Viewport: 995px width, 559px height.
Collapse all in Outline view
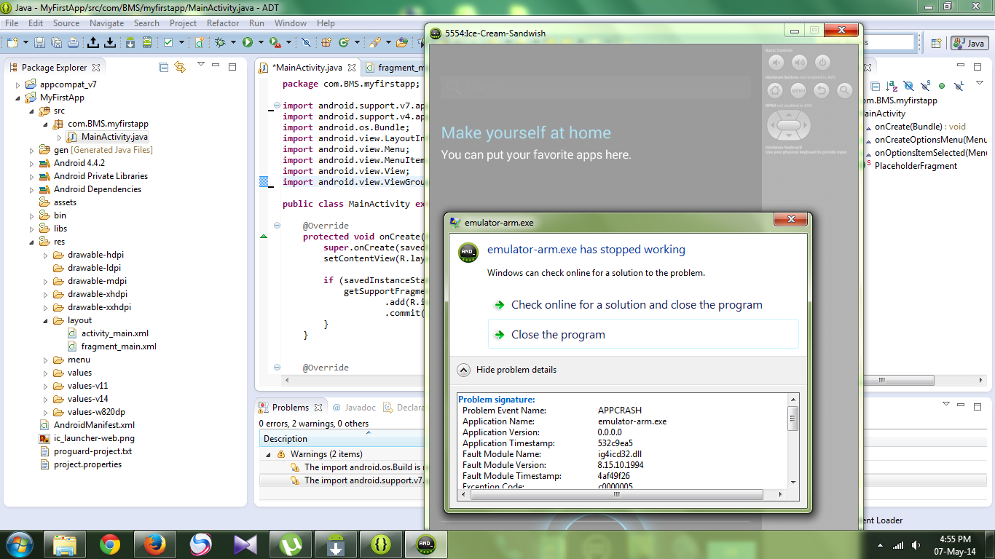click(x=875, y=86)
